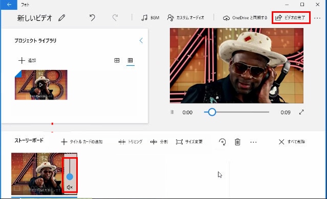This screenshot has width=327, height=199.
Task: Click the 新しいビデオ project title
Action: click(34, 18)
